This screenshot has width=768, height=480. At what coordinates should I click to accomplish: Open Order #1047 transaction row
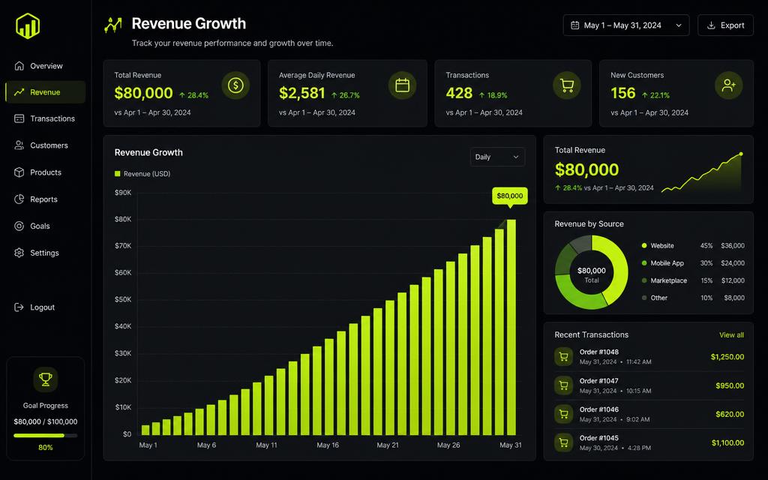(x=649, y=385)
